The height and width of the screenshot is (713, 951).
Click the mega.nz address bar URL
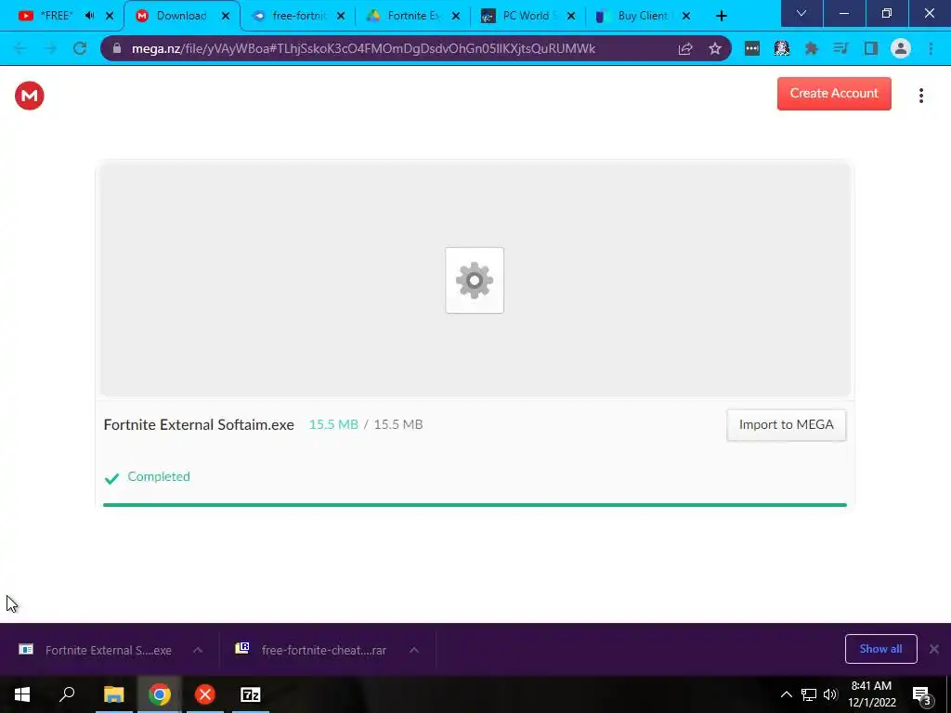[x=363, y=48]
